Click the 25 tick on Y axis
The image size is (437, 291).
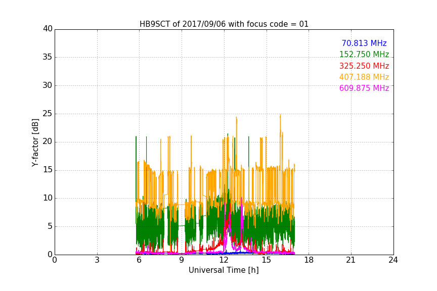pyautogui.click(x=48, y=114)
